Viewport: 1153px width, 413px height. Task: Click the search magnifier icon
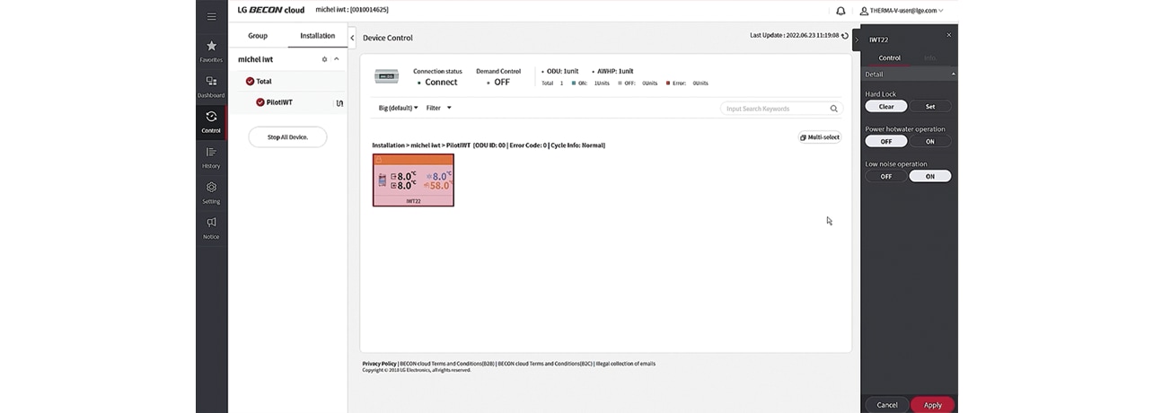(833, 109)
